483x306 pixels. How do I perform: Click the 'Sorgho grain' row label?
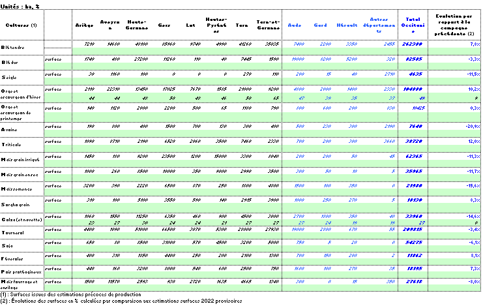16,205
